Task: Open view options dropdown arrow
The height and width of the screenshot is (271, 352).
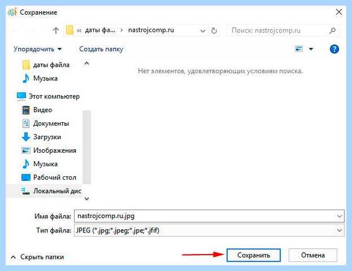Action: tap(311, 49)
